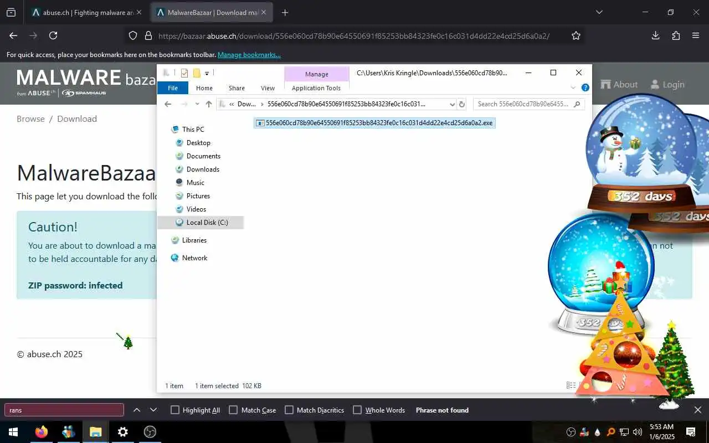Refresh the Explorer folder view
Screen dimensions: 709x443
tap(462, 104)
